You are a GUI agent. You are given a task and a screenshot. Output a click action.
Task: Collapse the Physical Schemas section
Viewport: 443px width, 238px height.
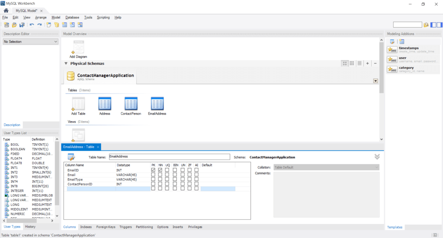66,63
